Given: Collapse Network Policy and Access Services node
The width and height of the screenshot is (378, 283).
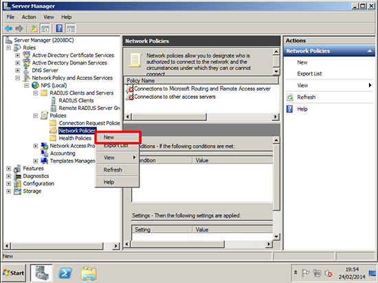Looking at the screenshot, I should [18, 78].
